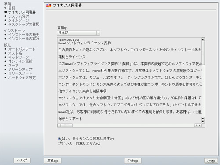Click the license flag icon beside title
This screenshot has width=220, height=165.
tap(48, 5)
